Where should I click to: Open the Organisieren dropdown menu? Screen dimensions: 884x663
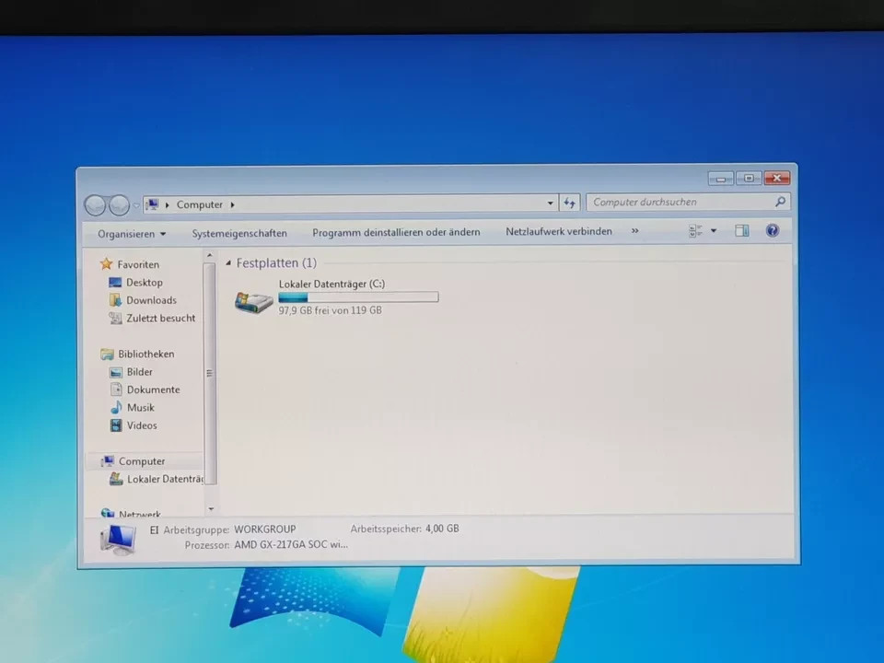pos(130,233)
